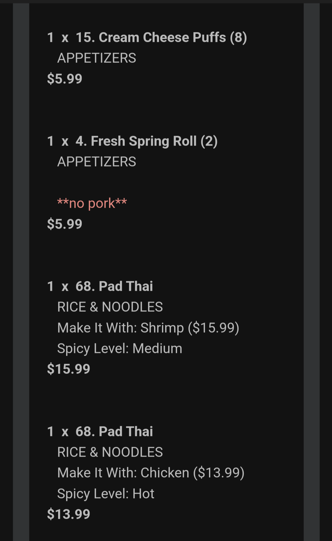
Task: Click the quantity 1 beside Cream Cheese Puffs
Action: (x=50, y=38)
